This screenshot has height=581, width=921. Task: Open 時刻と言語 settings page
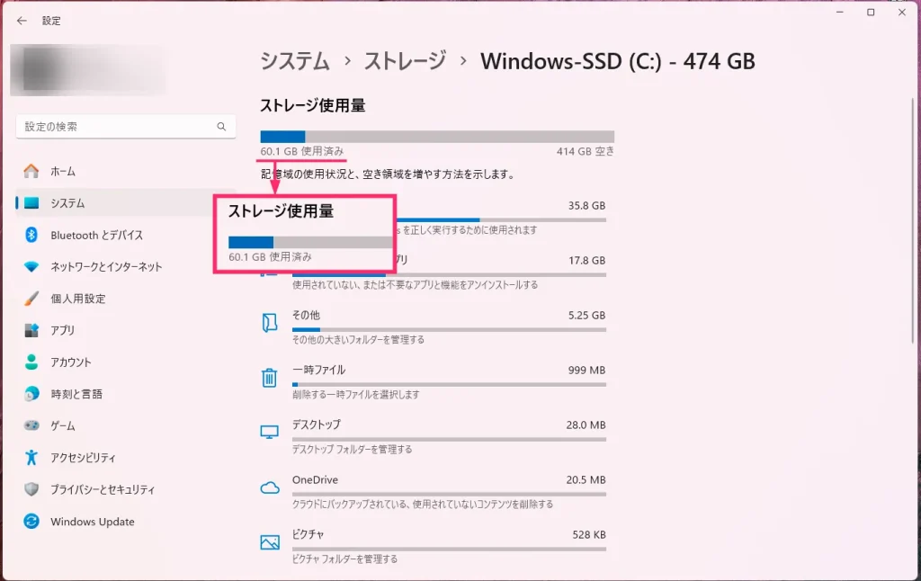(126, 394)
